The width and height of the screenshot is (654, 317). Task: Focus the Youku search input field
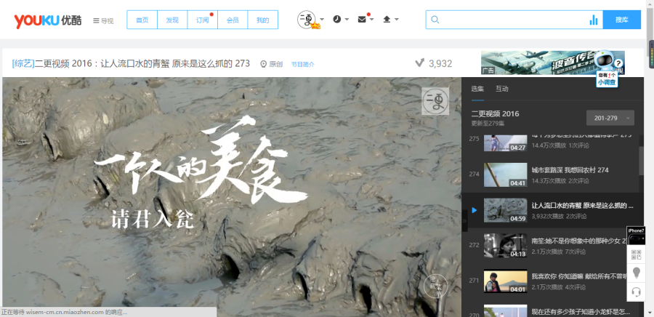coord(514,20)
